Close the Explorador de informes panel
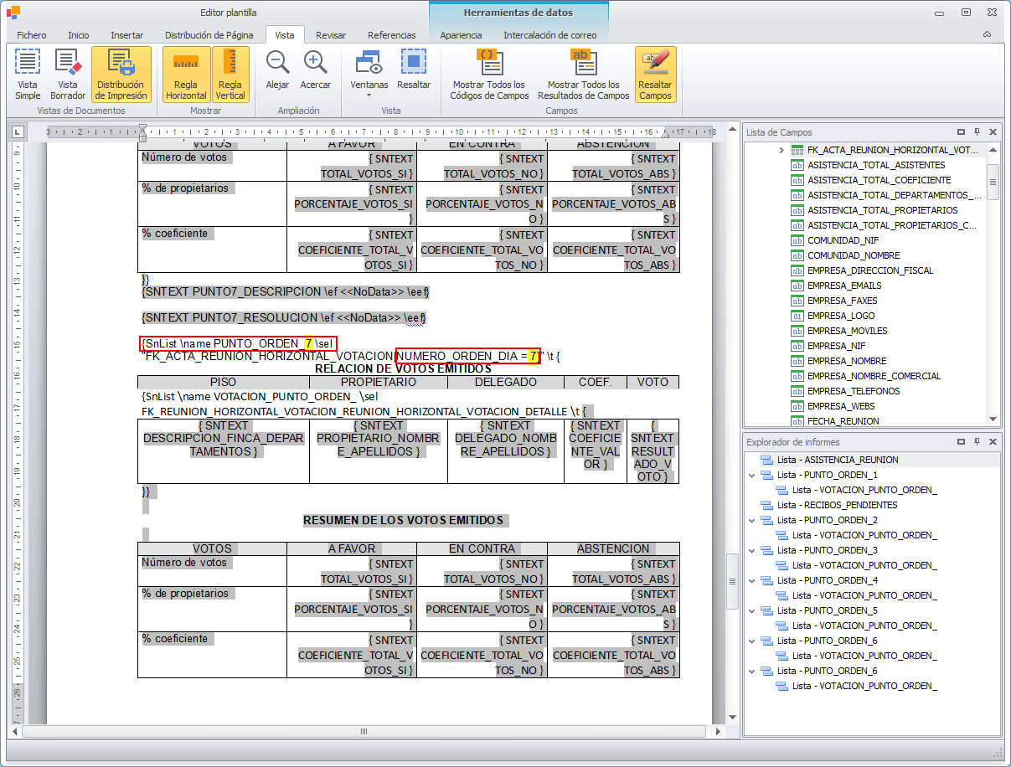The image size is (1011, 767). (993, 441)
